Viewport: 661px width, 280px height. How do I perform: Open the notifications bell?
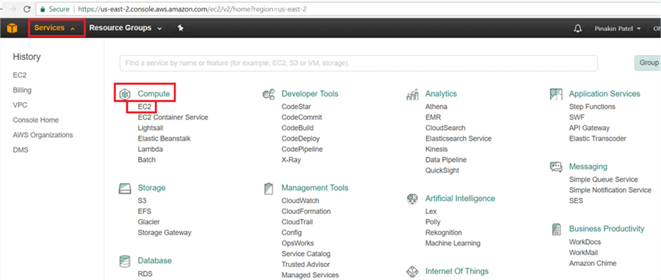click(577, 29)
